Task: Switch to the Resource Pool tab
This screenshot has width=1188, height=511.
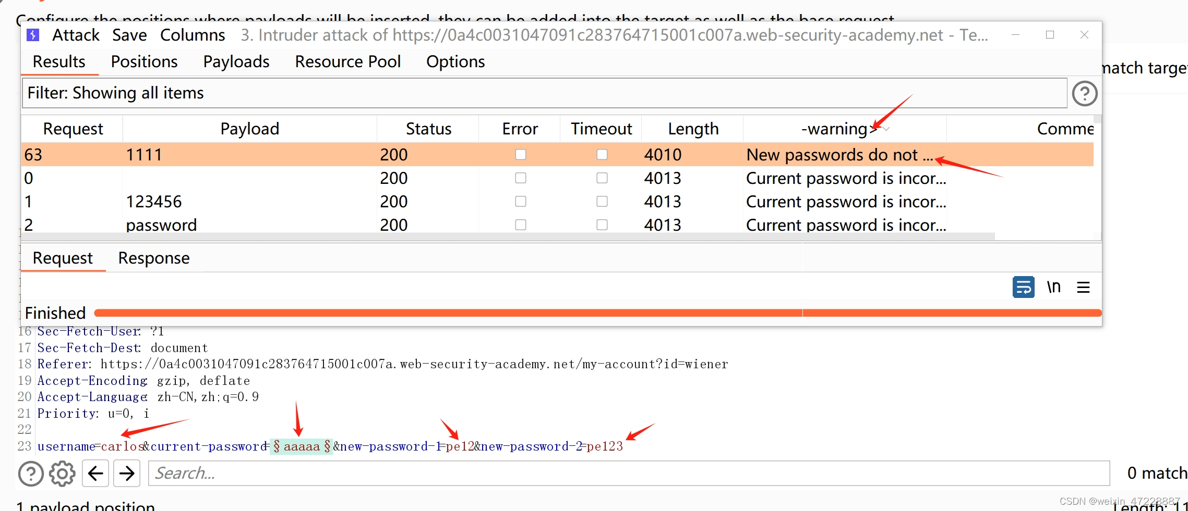Action: coord(347,61)
